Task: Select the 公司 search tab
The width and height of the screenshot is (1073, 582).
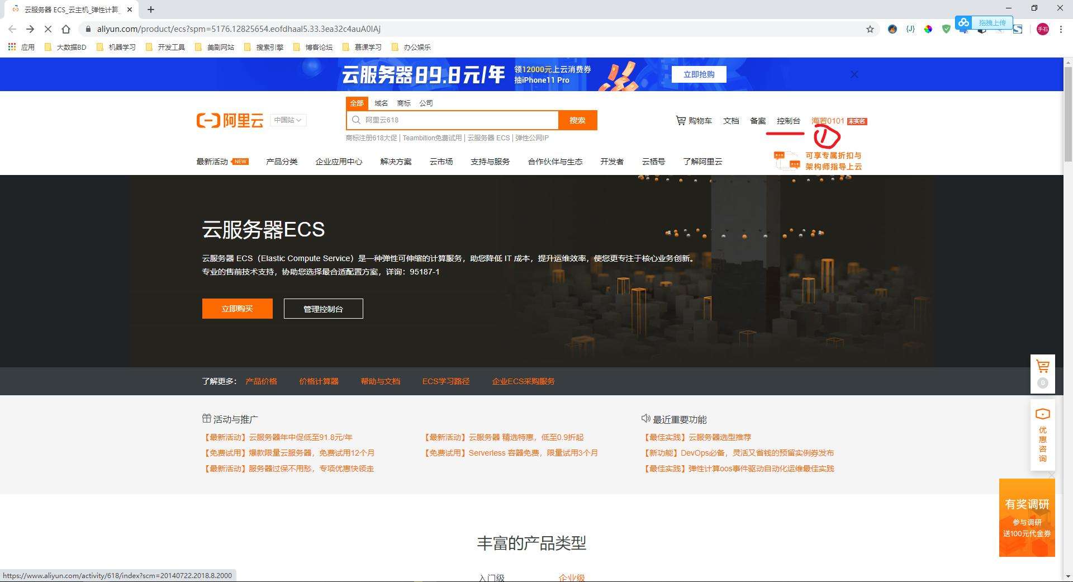Action: tap(426, 103)
